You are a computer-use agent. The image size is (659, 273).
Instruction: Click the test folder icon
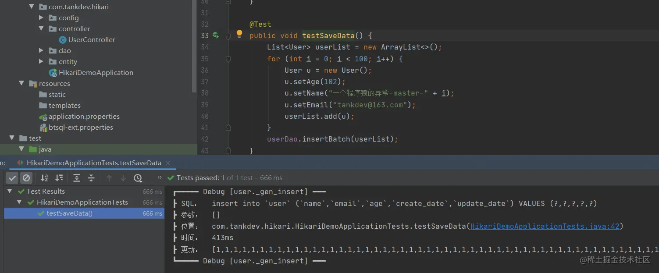coord(23,138)
